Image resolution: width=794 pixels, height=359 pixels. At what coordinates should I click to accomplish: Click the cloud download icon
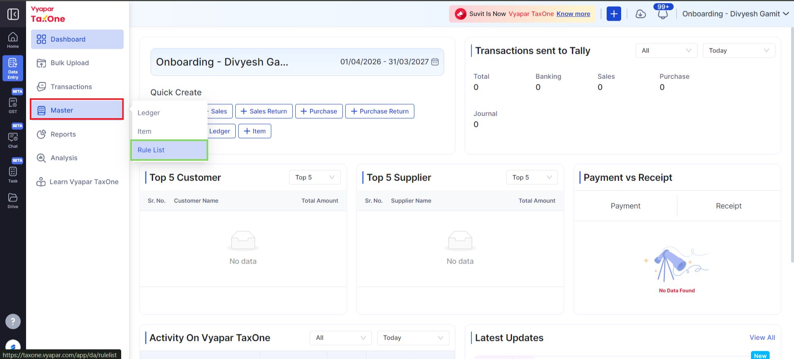tap(641, 14)
